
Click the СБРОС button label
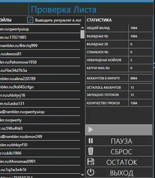122,152
